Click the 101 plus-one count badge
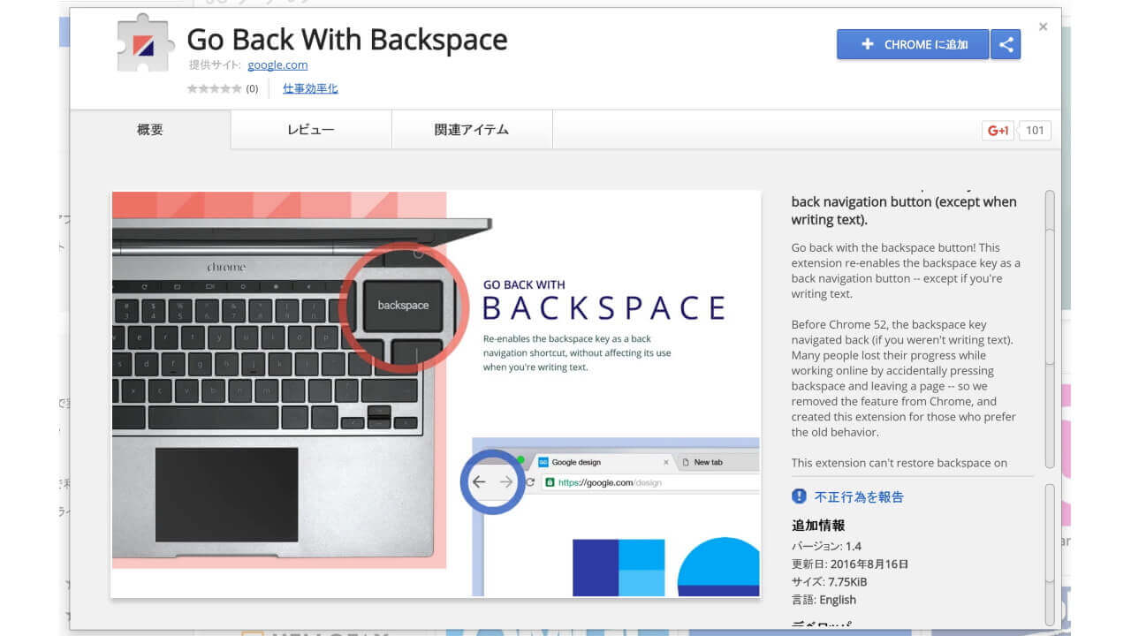The width and height of the screenshot is (1131, 636). tap(1033, 130)
